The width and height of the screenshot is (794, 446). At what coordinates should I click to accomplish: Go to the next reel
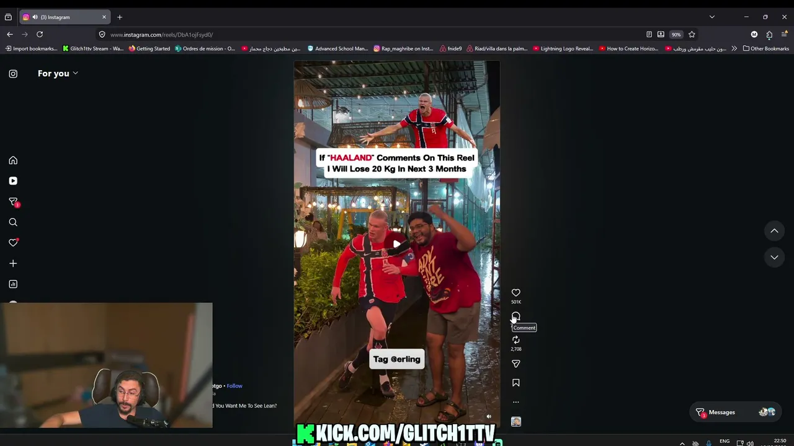click(774, 257)
